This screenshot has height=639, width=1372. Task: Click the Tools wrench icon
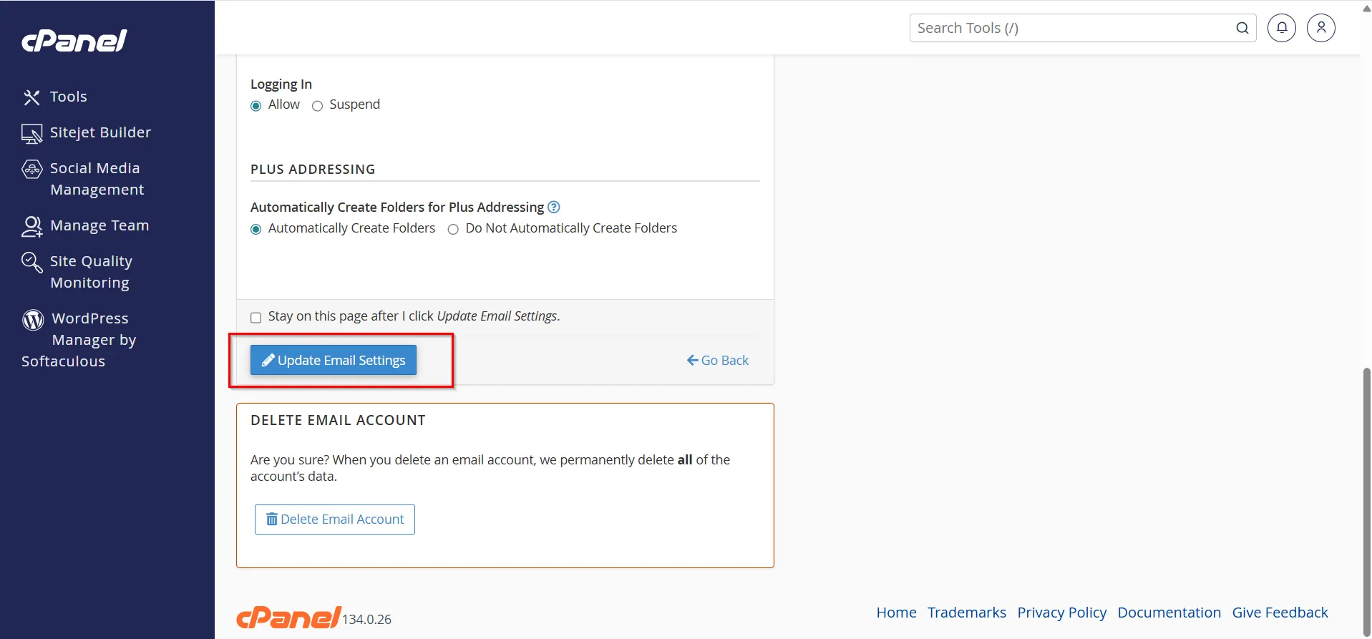31,97
